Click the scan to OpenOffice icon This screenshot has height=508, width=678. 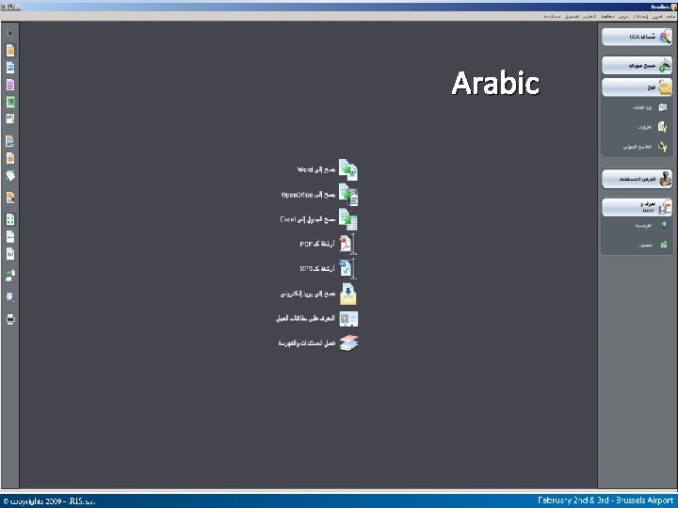[348, 195]
